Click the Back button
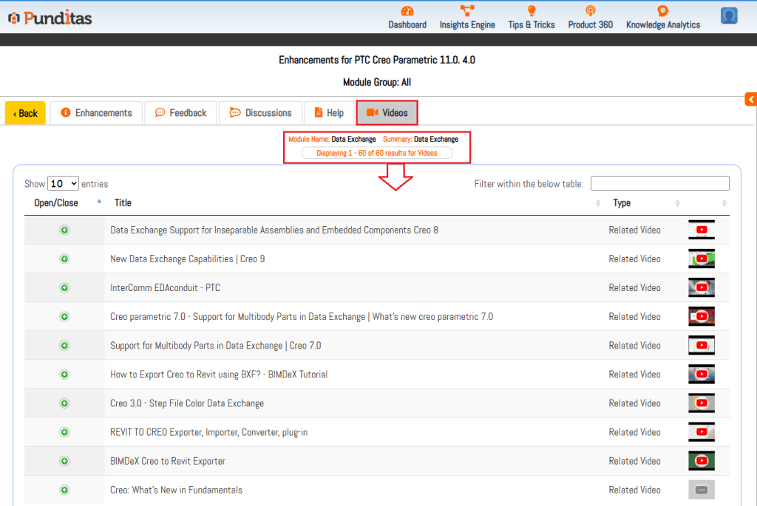The width and height of the screenshot is (757, 506). (25, 113)
